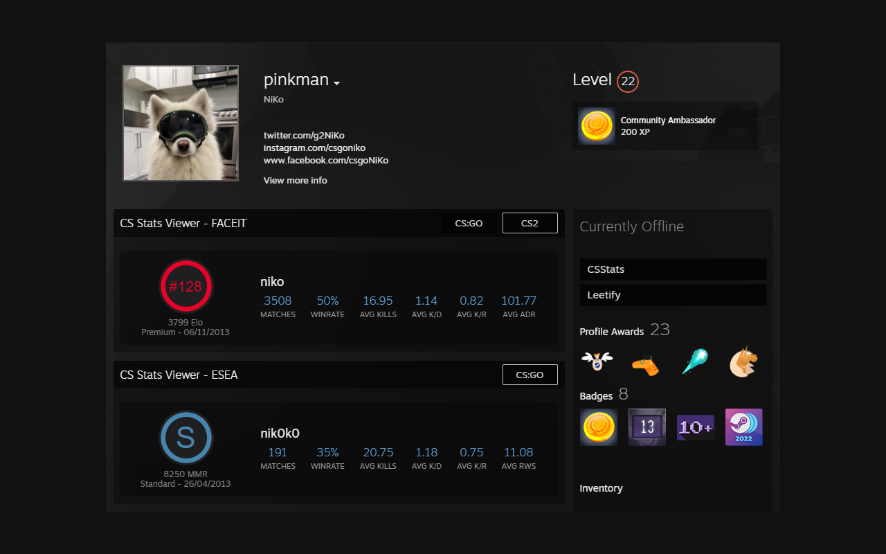Click the FACEIT rank #128 emblem
Viewport: 886px width, 554px height.
pyautogui.click(x=186, y=286)
